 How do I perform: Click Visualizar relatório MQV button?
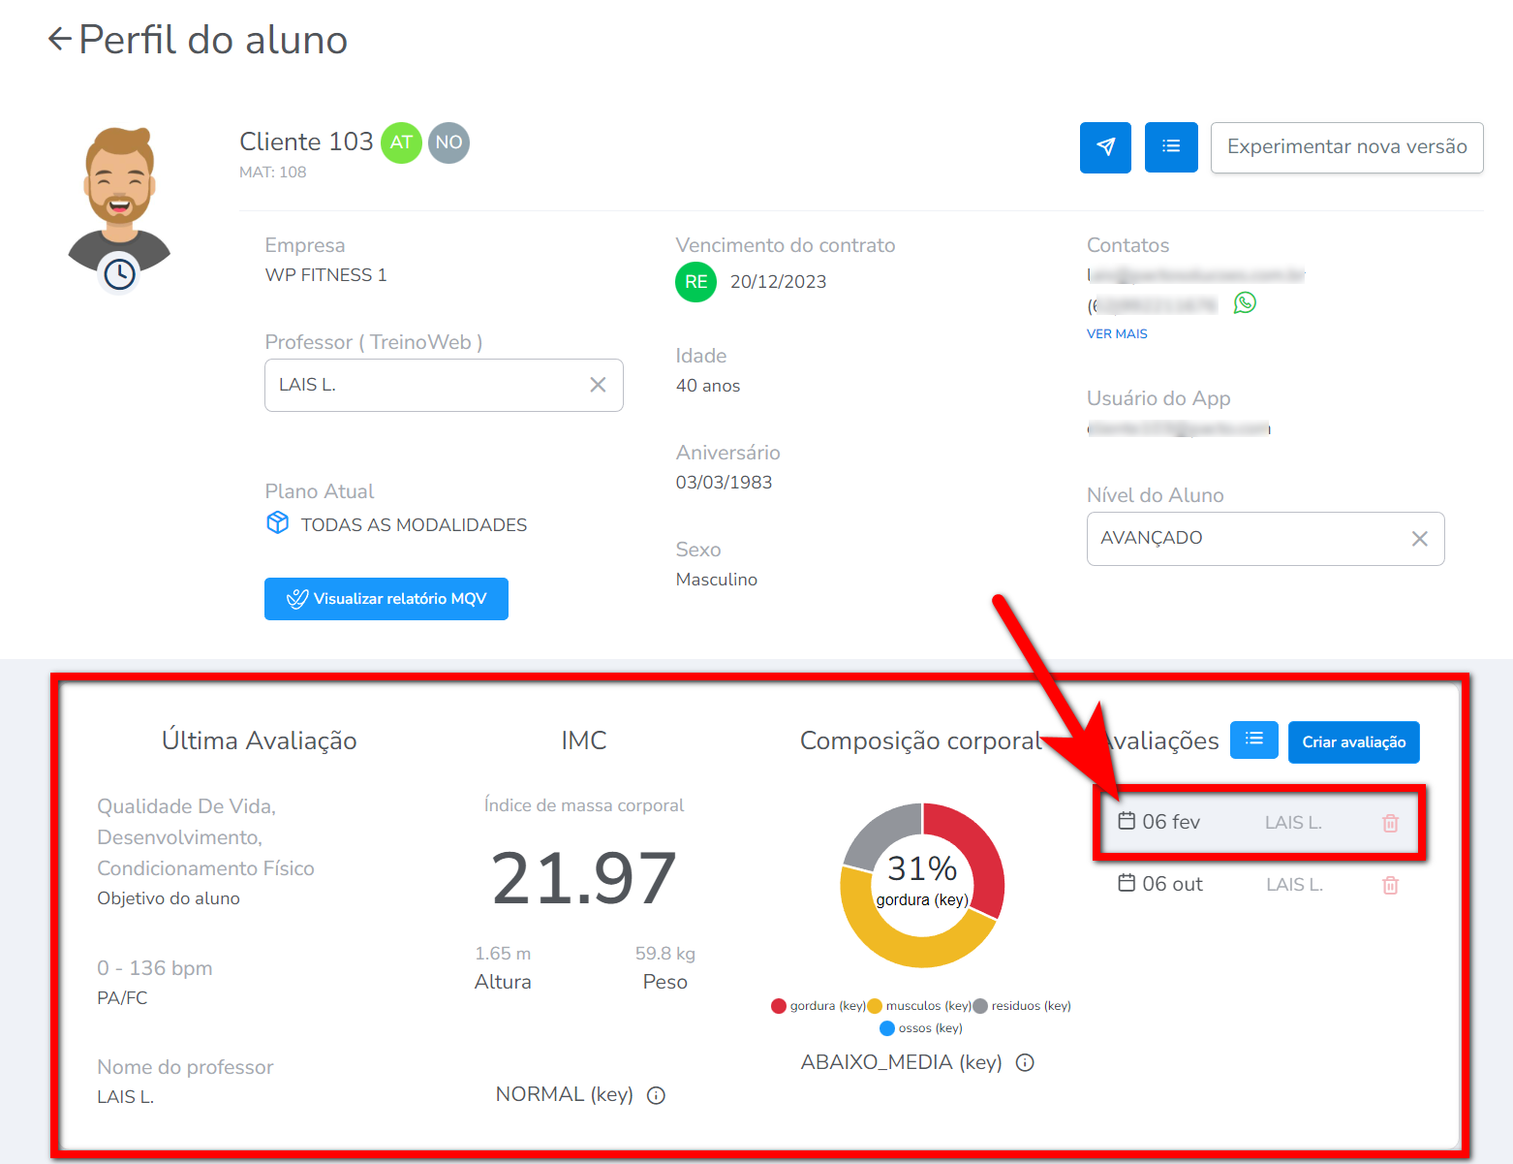386,599
